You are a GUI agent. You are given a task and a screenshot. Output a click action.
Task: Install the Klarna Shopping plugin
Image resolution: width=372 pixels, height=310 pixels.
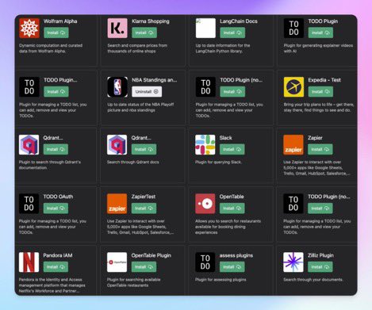pos(144,33)
